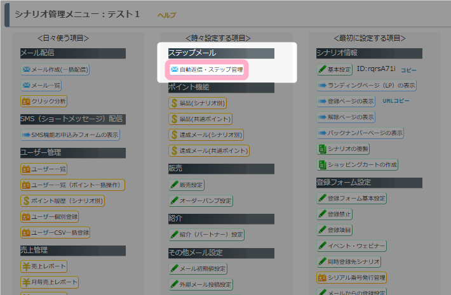Click the pencil icon beside 販売設定
Viewport: 451px width, 295px height.
(174, 185)
